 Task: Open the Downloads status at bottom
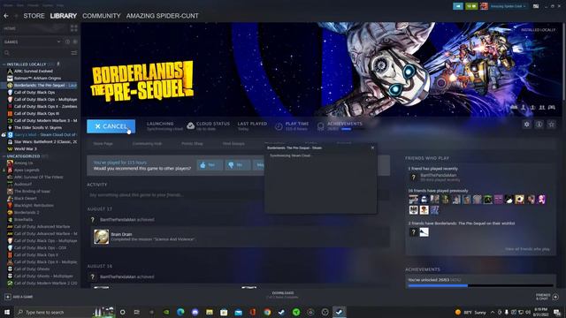tap(283, 295)
